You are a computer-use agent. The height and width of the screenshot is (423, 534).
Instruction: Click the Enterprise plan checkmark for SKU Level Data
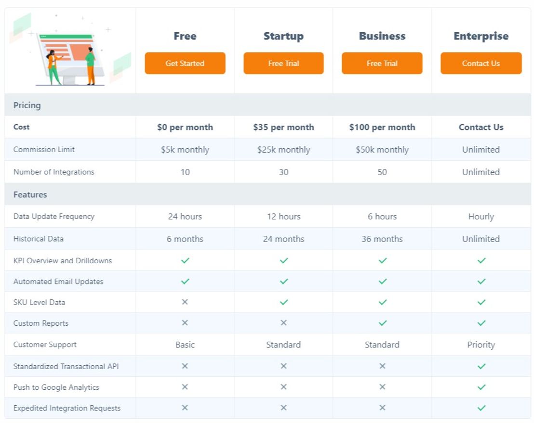[x=481, y=302]
